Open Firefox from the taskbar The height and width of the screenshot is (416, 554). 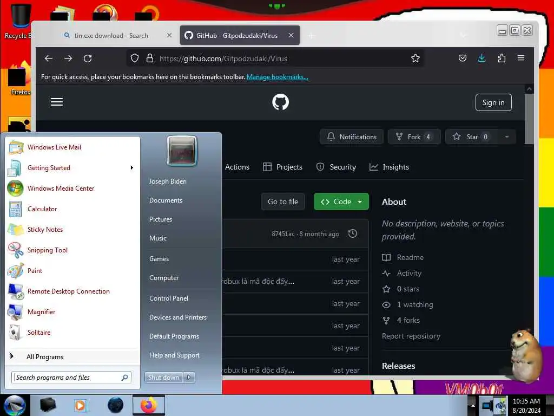click(x=149, y=405)
